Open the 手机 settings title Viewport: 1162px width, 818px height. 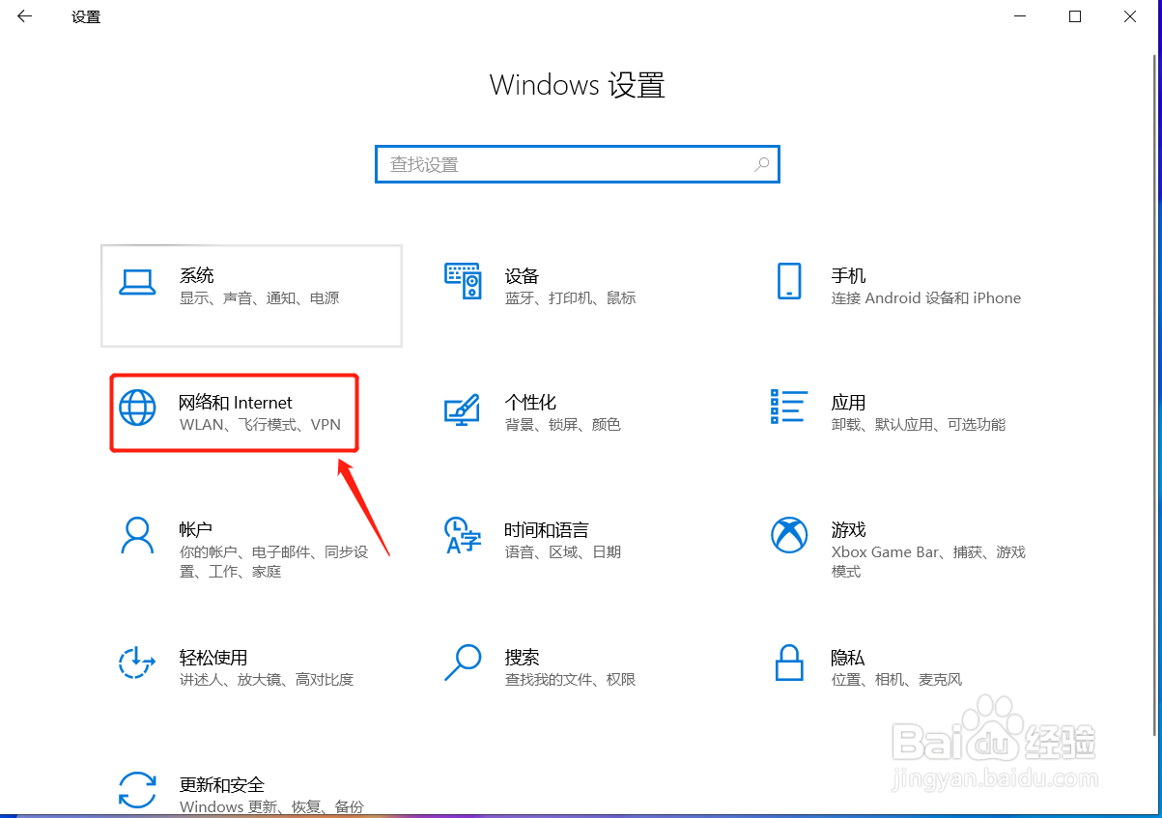tap(848, 275)
